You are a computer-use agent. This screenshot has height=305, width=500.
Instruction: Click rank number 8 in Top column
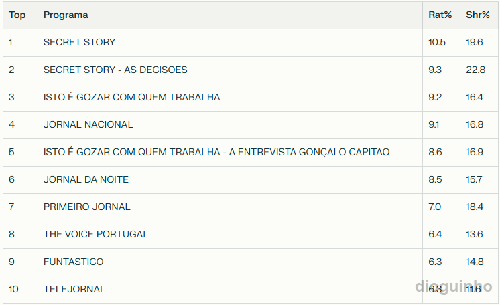pyautogui.click(x=11, y=234)
